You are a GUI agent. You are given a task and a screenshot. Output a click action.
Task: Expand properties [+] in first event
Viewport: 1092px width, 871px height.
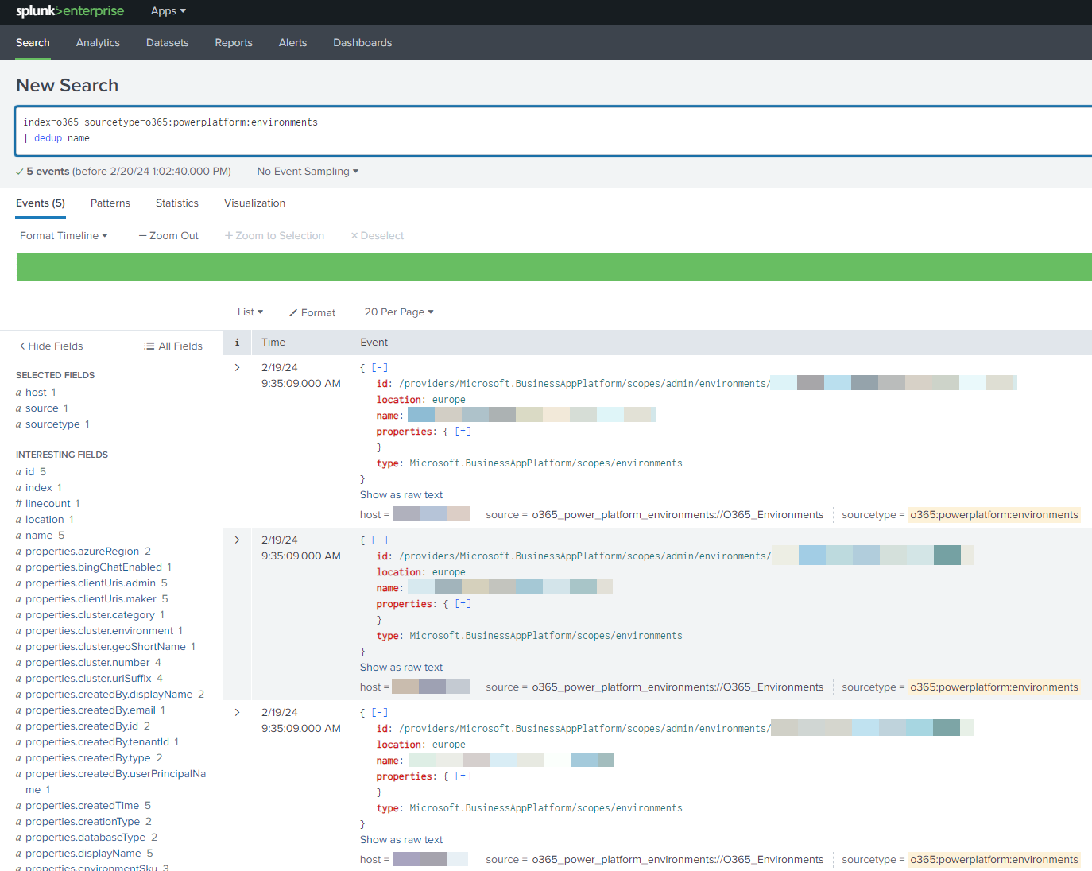tap(463, 432)
